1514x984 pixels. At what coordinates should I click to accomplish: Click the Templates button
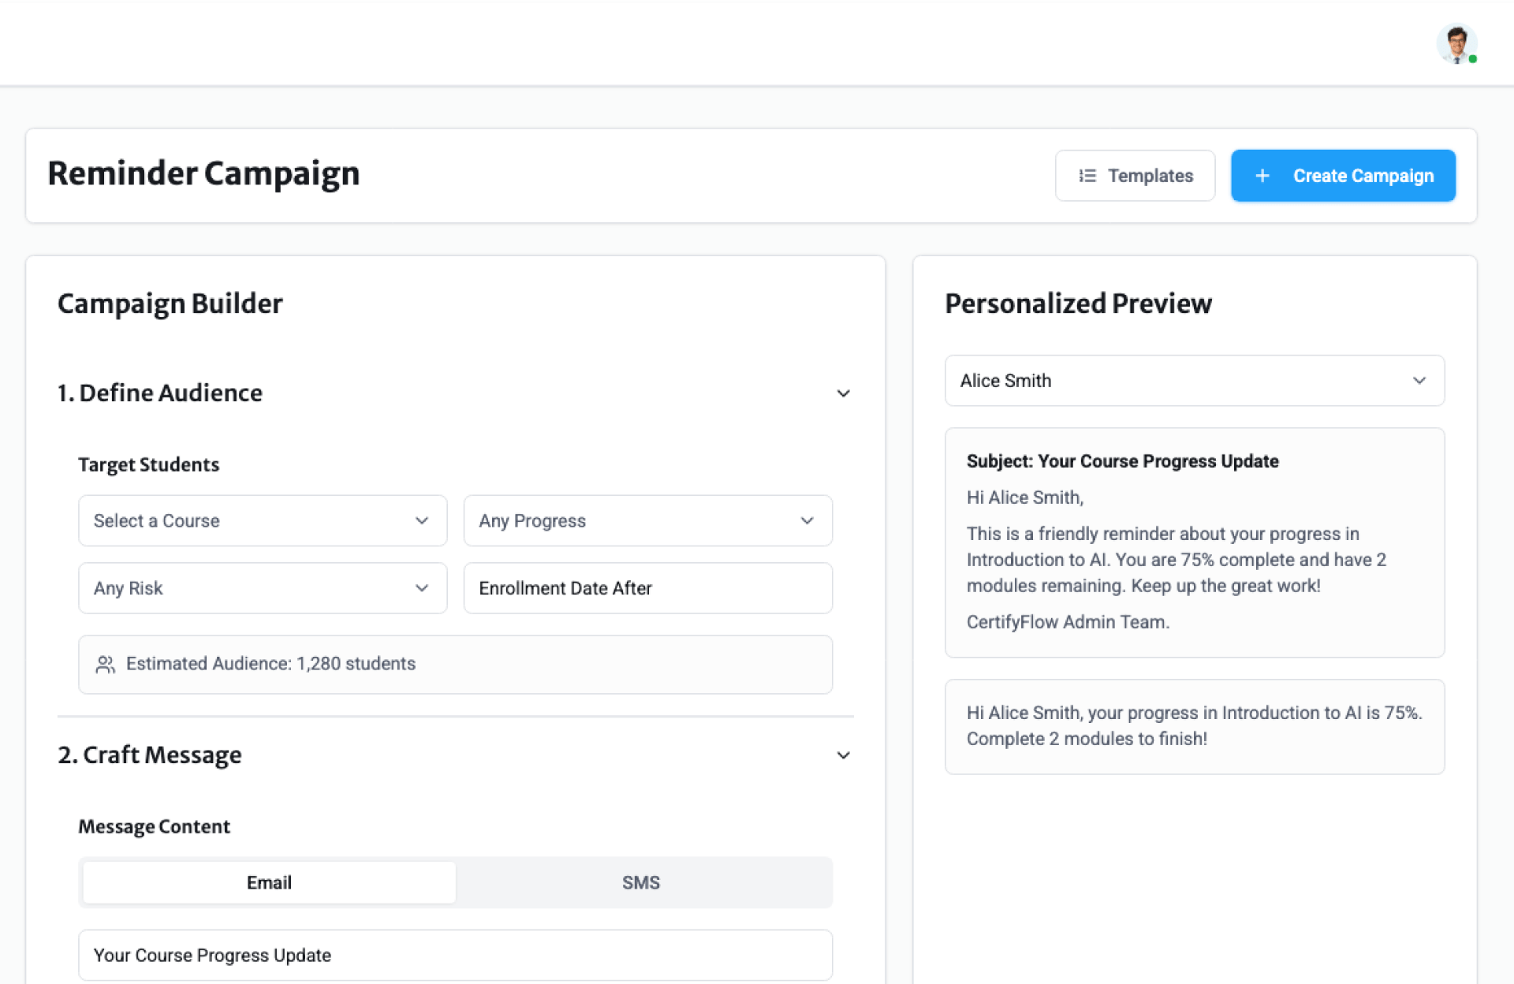coord(1135,176)
